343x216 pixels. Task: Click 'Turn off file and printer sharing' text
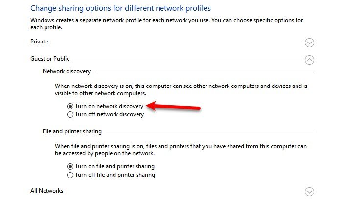114,175
